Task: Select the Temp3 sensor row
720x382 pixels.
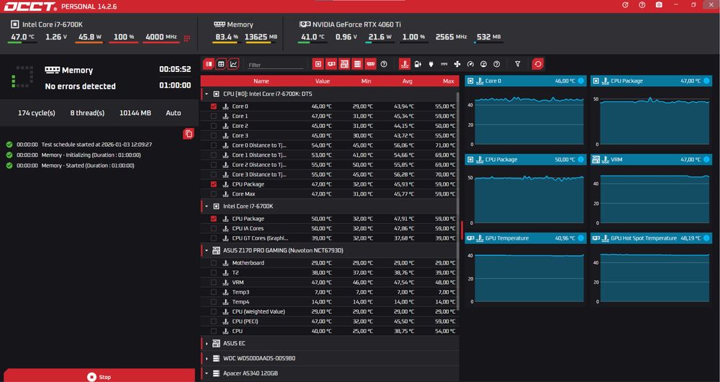Action: [329, 292]
